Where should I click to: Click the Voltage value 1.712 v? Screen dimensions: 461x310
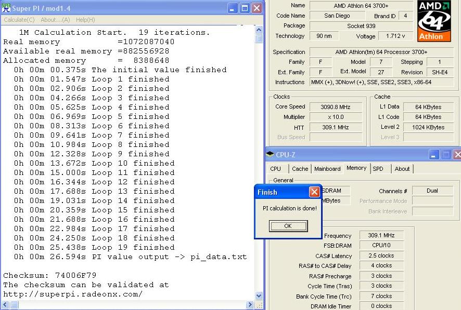395,36
